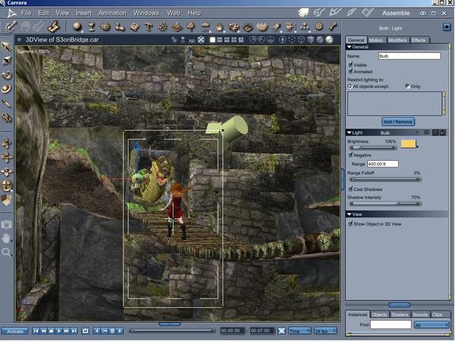Open the light color swatch

tap(408, 143)
